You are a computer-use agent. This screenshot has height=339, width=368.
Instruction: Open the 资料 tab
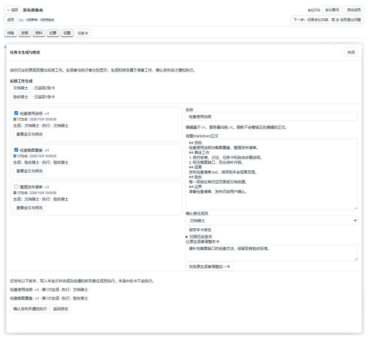click(x=39, y=33)
